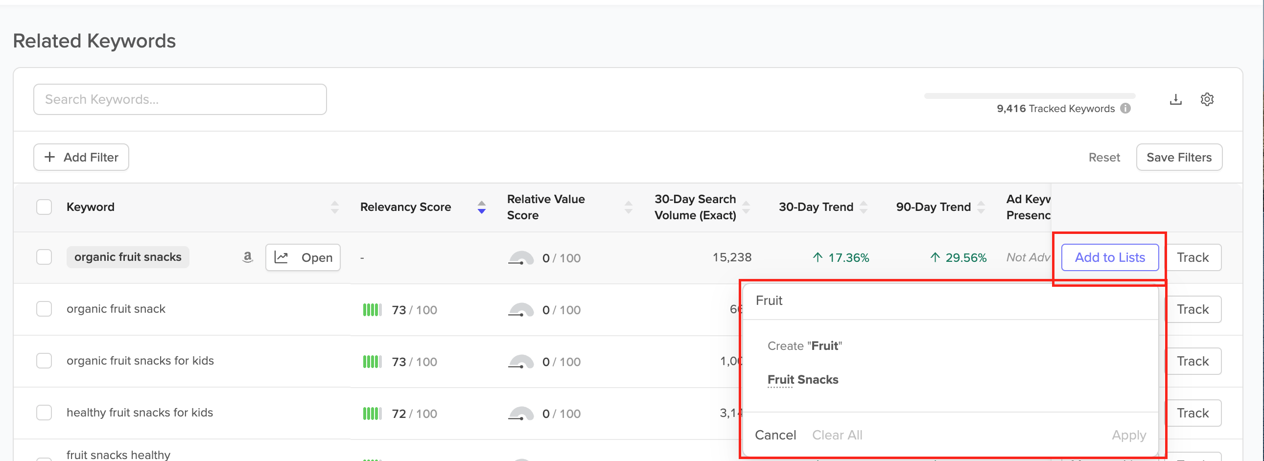Image resolution: width=1264 pixels, height=461 pixels.
Task: Click the 30-day trend up arrow 17.36%
Action: 818,257
